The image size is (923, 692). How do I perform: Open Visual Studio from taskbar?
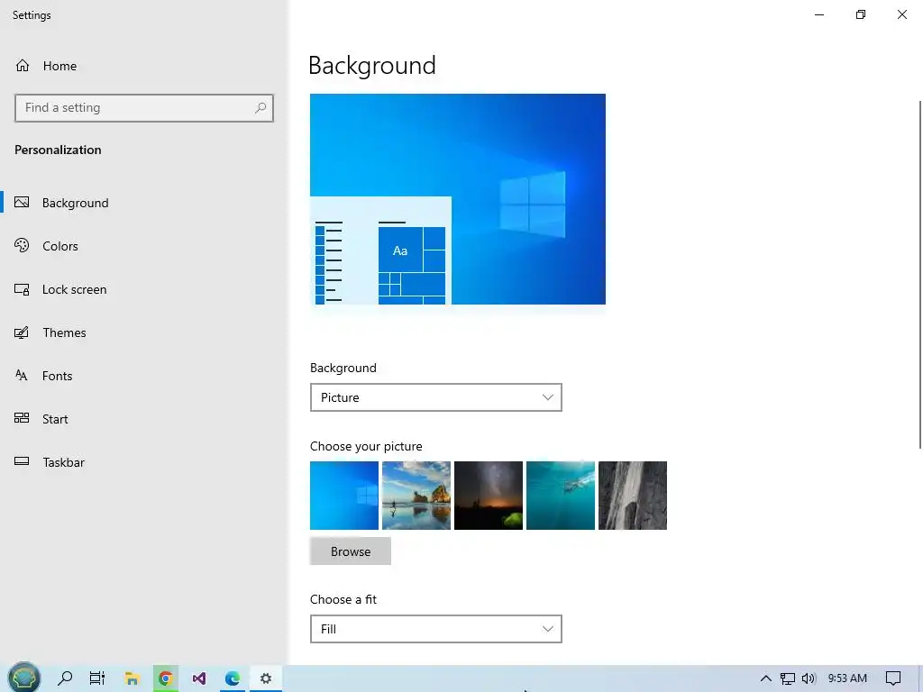[199, 678]
